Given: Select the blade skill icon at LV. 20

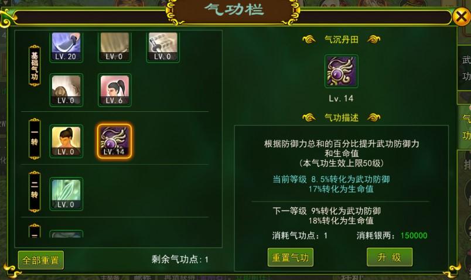Looking at the screenshot, I should tap(66, 46).
